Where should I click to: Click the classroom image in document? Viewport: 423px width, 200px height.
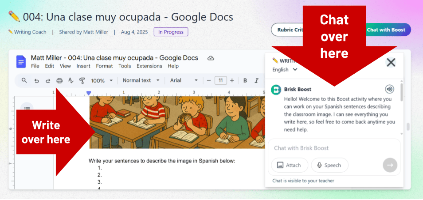pos(177,122)
